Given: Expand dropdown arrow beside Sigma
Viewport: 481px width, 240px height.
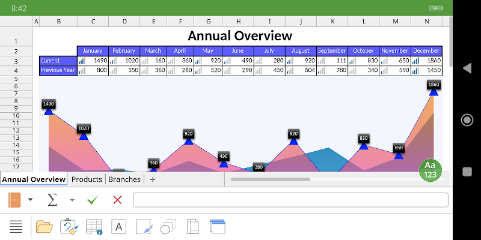Looking at the screenshot, I should [72, 200].
